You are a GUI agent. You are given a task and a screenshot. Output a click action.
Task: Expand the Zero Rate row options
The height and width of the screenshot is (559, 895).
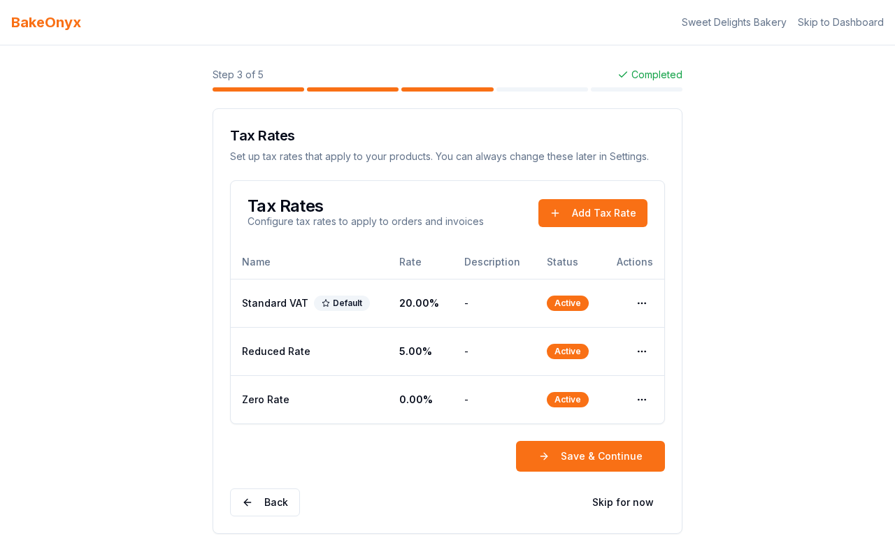[x=641, y=399]
